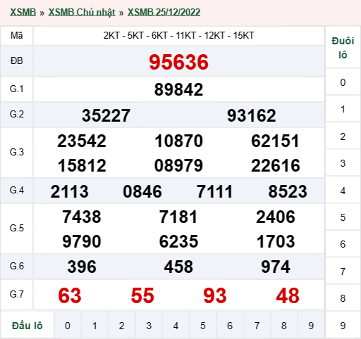Select digit 5 in Đuôi lô column
Viewport: 361px width, 339px height.
pos(343,217)
